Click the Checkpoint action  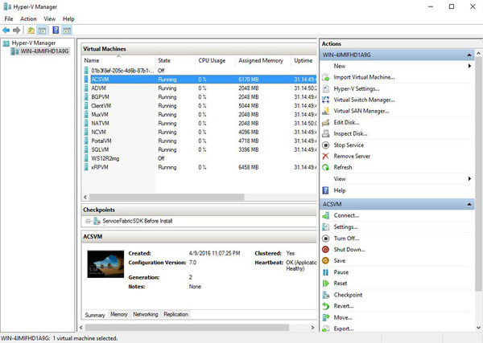coord(348,295)
